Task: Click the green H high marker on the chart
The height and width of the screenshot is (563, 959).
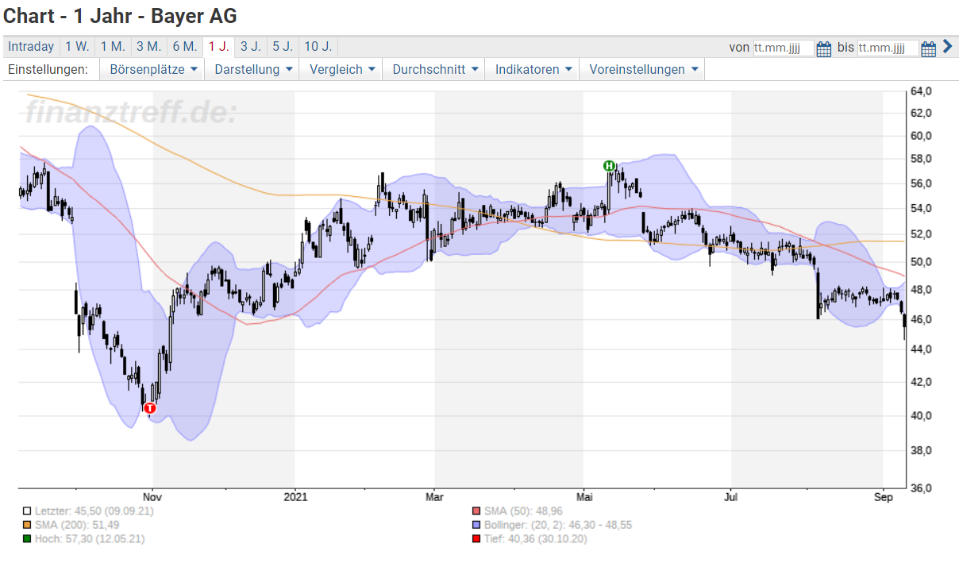Action: tap(609, 166)
